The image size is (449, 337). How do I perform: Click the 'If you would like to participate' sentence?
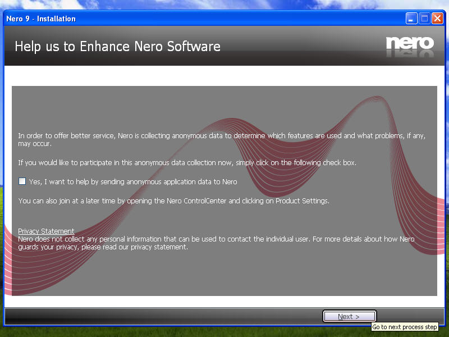(x=187, y=163)
